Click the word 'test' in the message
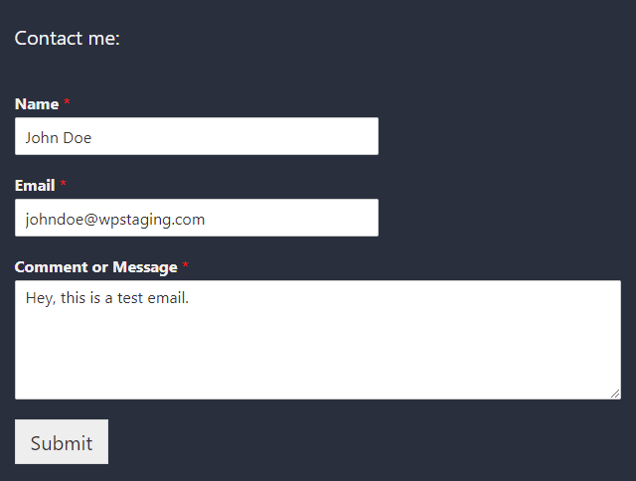 click(x=130, y=298)
